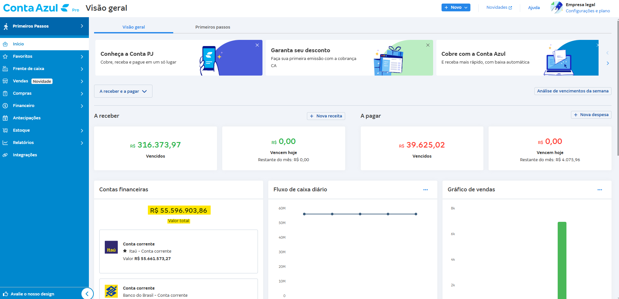Open Análise de vencimentos da semana
Viewport: 619px width, 299px height.
(573, 91)
